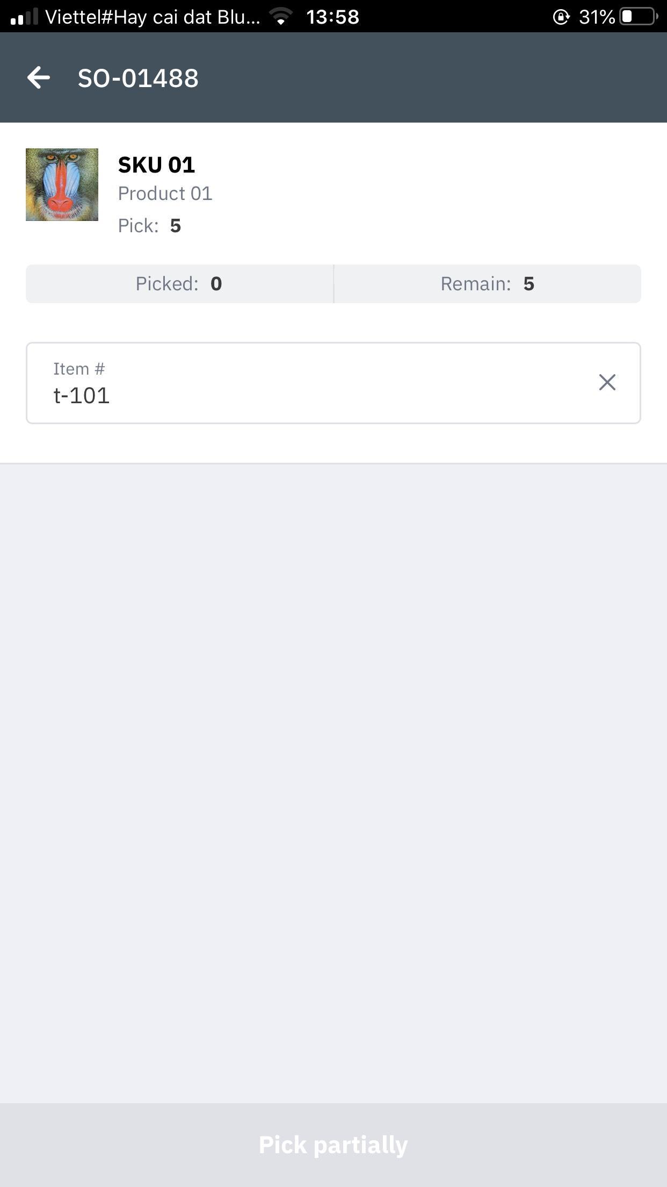667x1187 pixels.
Task: Tap the 13:58 clock in the status bar
Action: point(332,17)
